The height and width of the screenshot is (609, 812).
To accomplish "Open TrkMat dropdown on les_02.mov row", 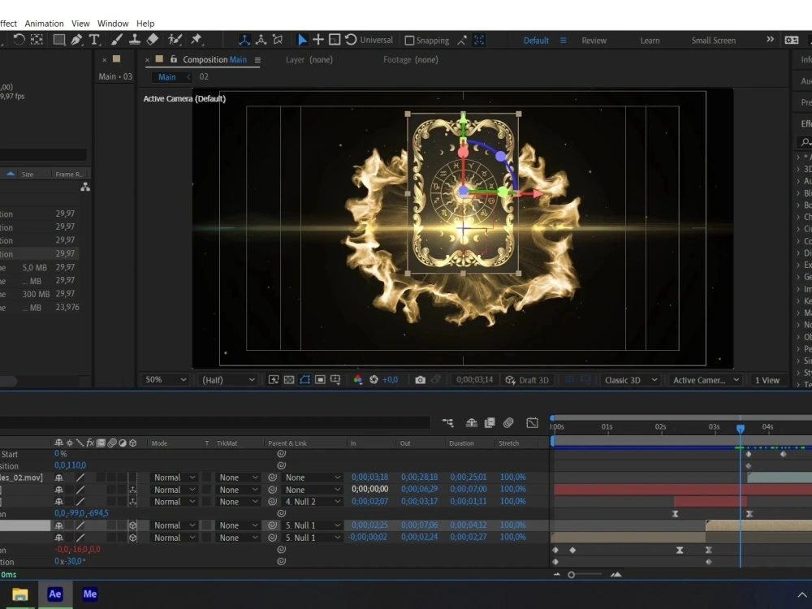I will [x=237, y=477].
